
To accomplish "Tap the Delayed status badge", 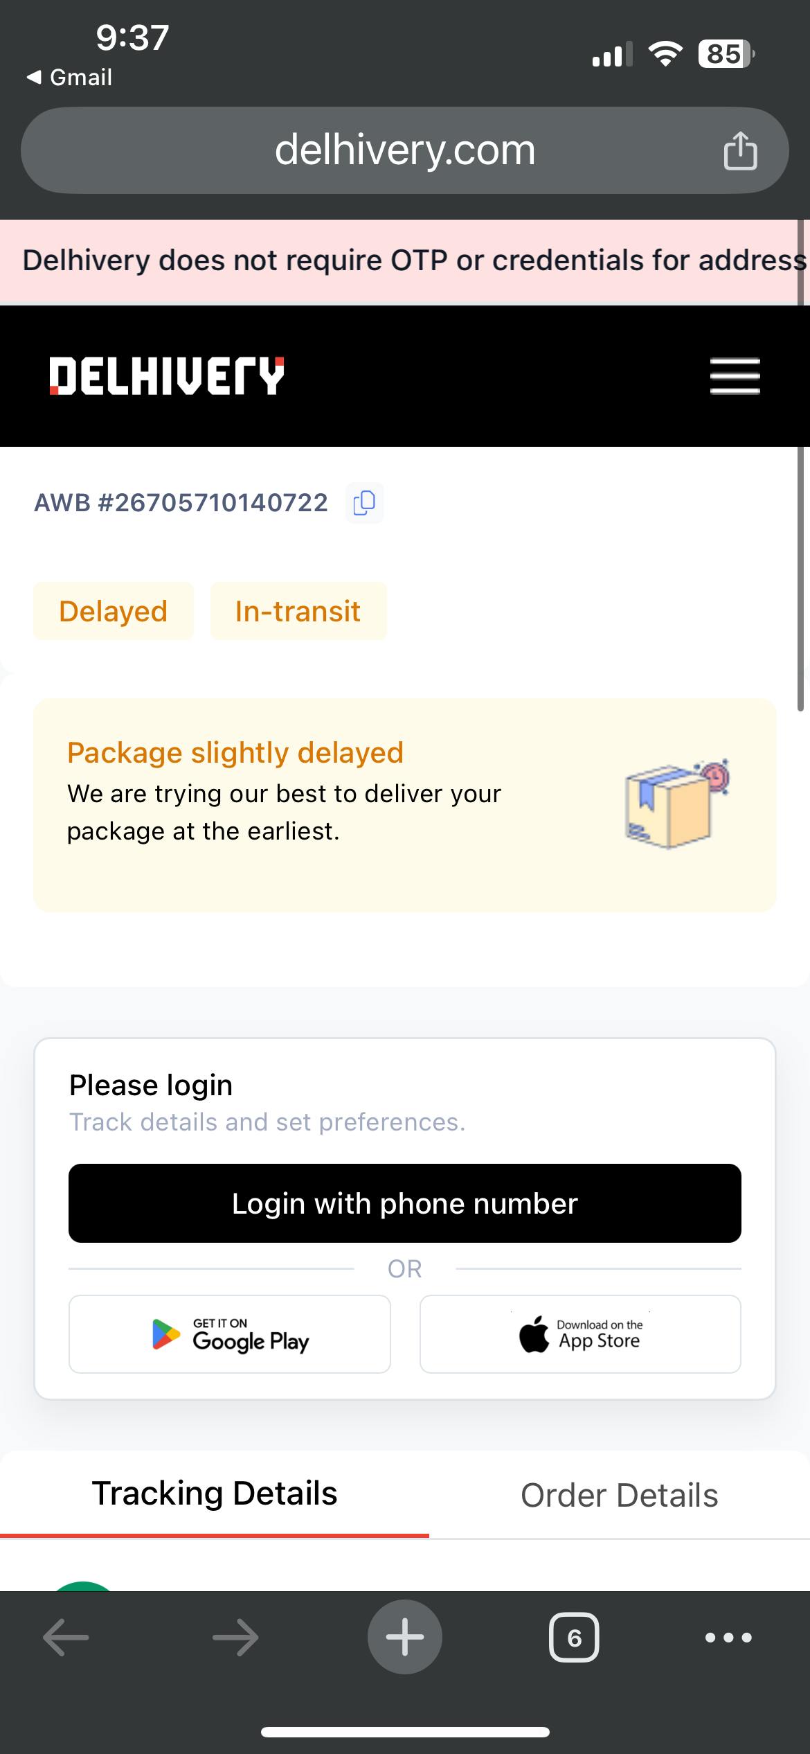I will [114, 611].
